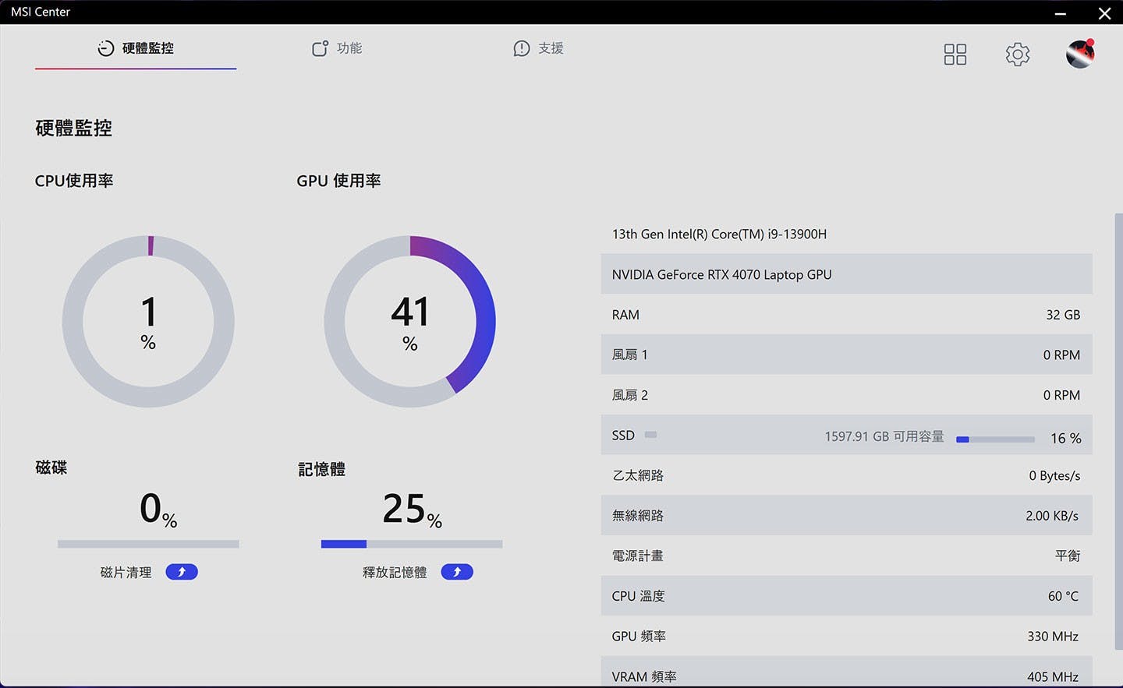The width and height of the screenshot is (1123, 688).
Task: Close the MSI Center window
Action: pyautogui.click(x=1104, y=13)
